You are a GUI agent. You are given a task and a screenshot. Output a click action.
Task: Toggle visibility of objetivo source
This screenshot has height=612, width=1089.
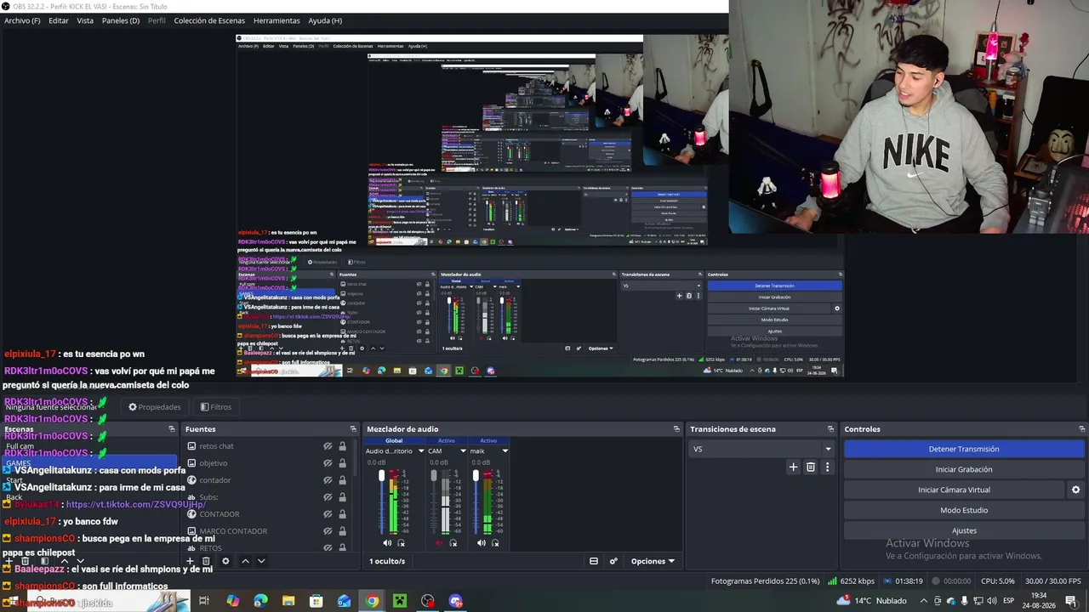click(328, 463)
